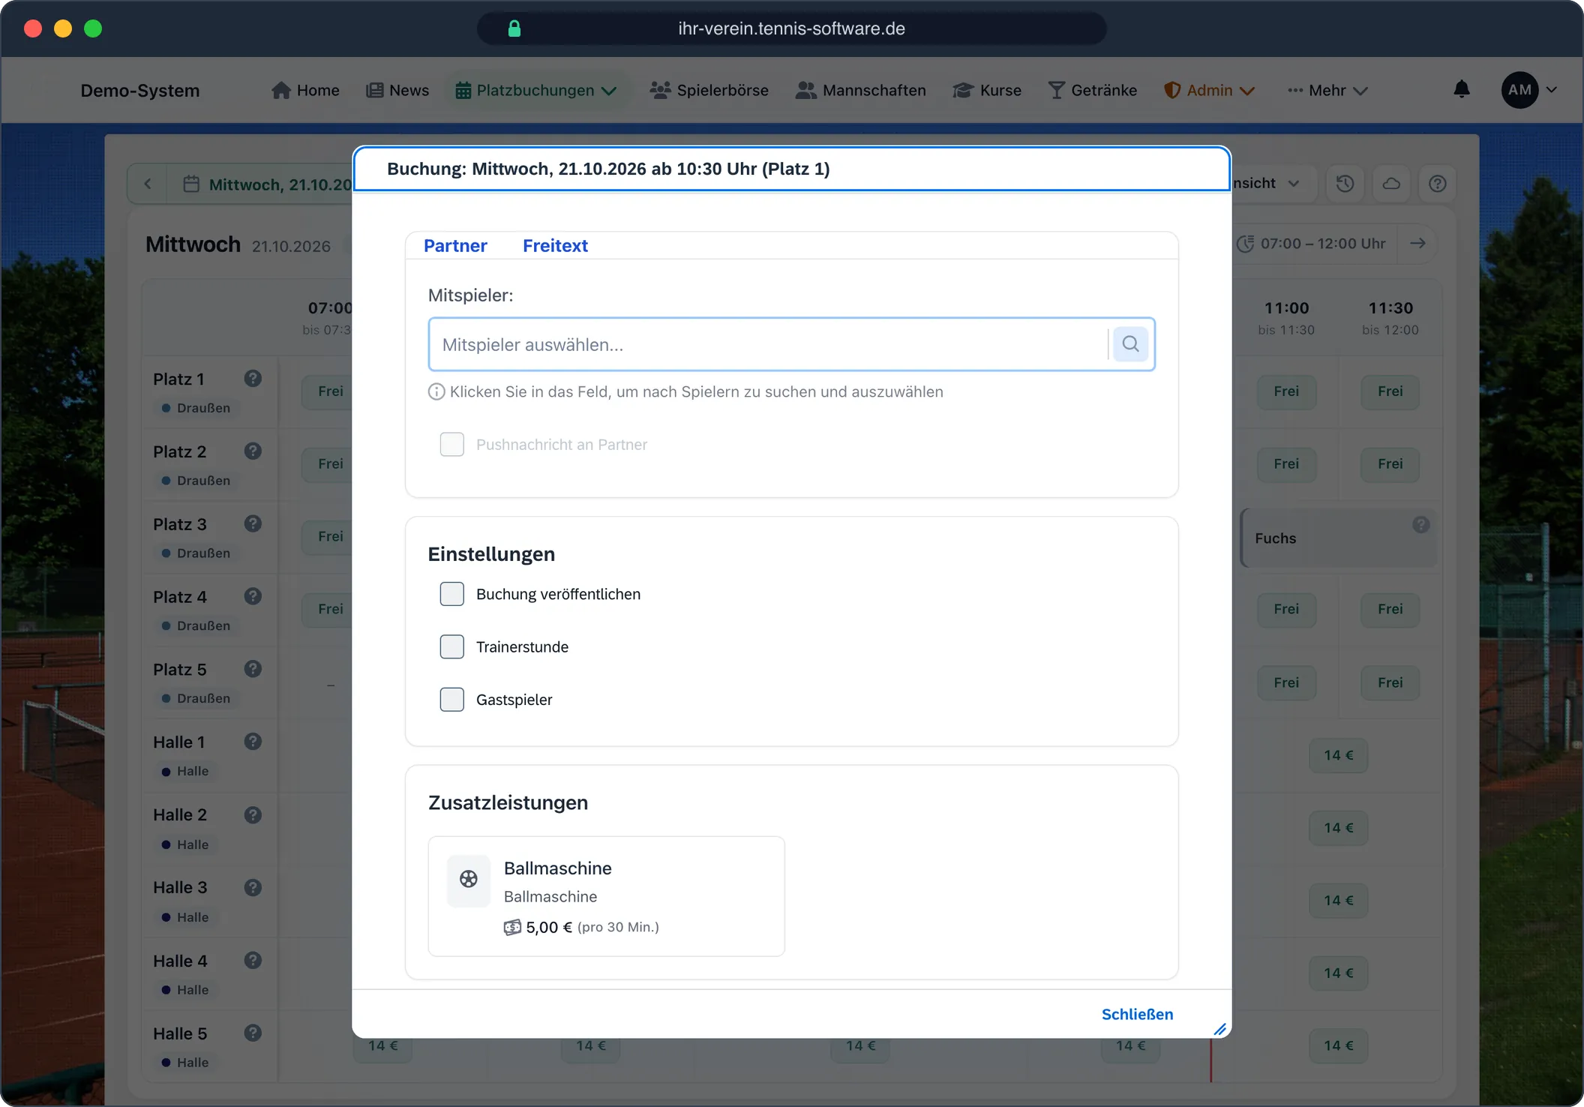The width and height of the screenshot is (1584, 1107).
Task: Select the Ballmaschine add-on card
Action: 606,896
